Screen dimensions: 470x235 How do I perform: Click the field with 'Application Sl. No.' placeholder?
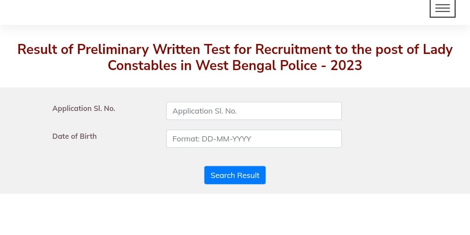pos(254,111)
